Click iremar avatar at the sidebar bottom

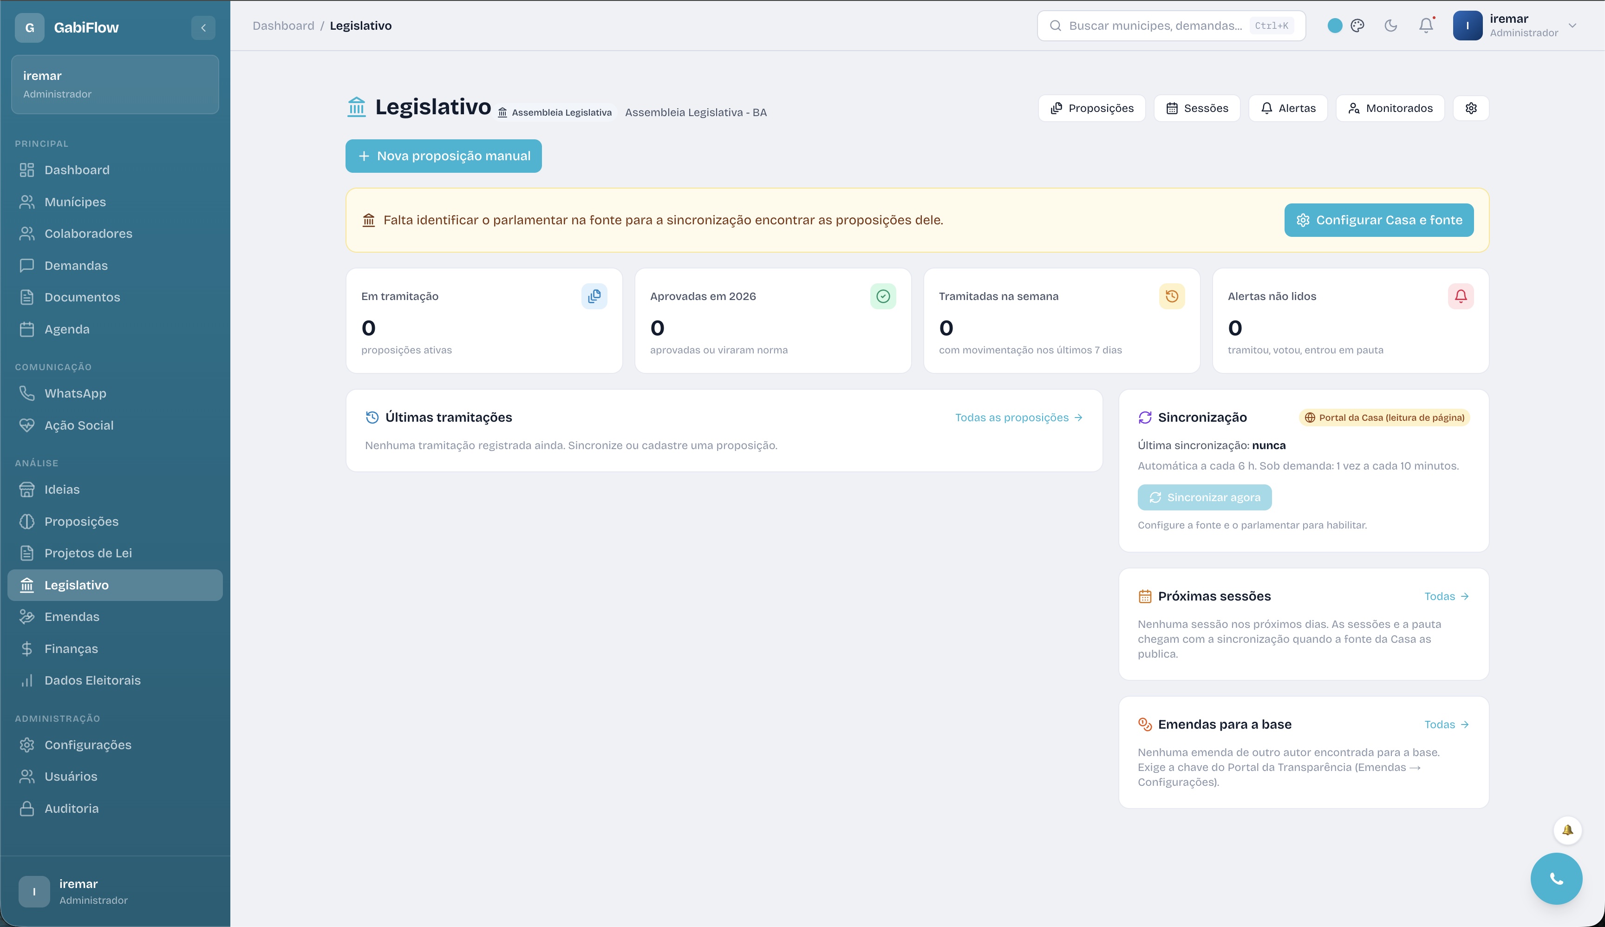34,891
